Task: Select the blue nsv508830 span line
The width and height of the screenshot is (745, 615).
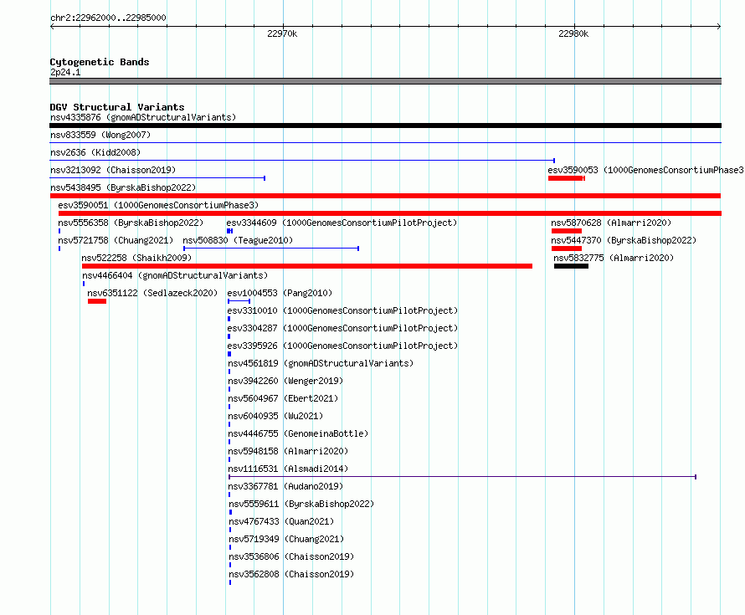Action: coord(271,249)
